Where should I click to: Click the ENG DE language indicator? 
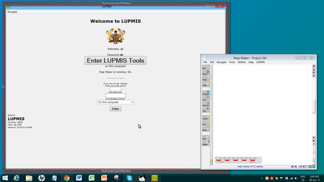coord(303,178)
